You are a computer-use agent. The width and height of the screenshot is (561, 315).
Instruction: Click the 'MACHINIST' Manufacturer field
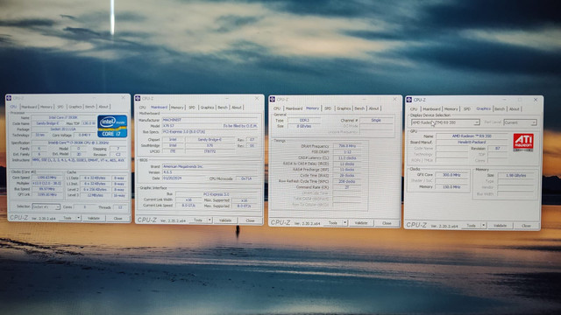[x=210, y=120]
